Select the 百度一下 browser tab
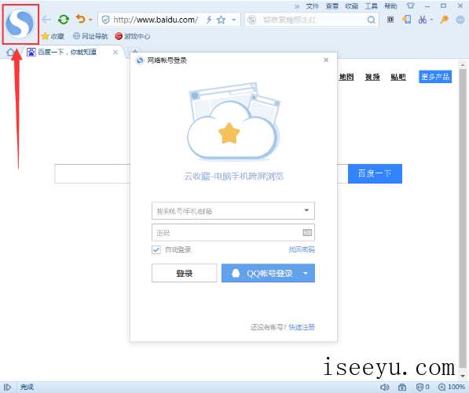This screenshot has height=393, width=469. point(71,53)
